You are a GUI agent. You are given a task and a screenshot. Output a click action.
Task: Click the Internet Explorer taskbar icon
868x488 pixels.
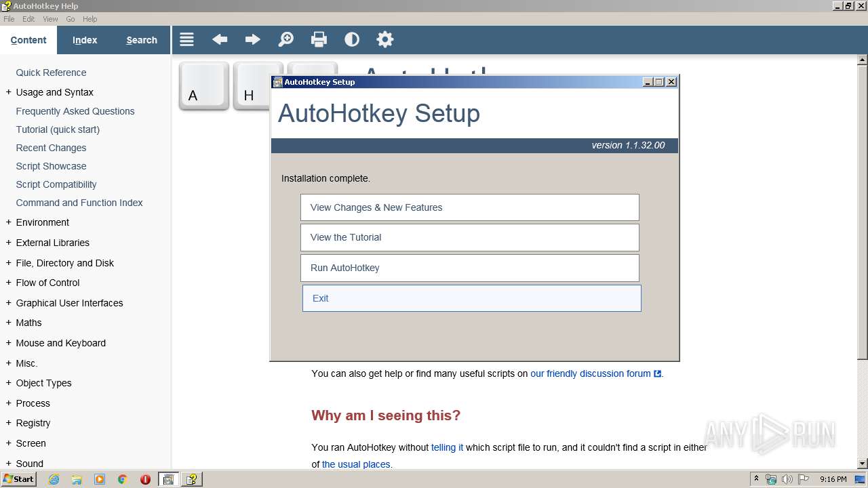click(54, 479)
